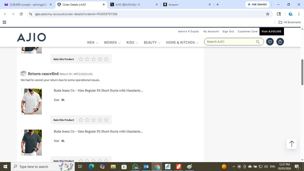Open File Explorer from the taskbar

113,167
